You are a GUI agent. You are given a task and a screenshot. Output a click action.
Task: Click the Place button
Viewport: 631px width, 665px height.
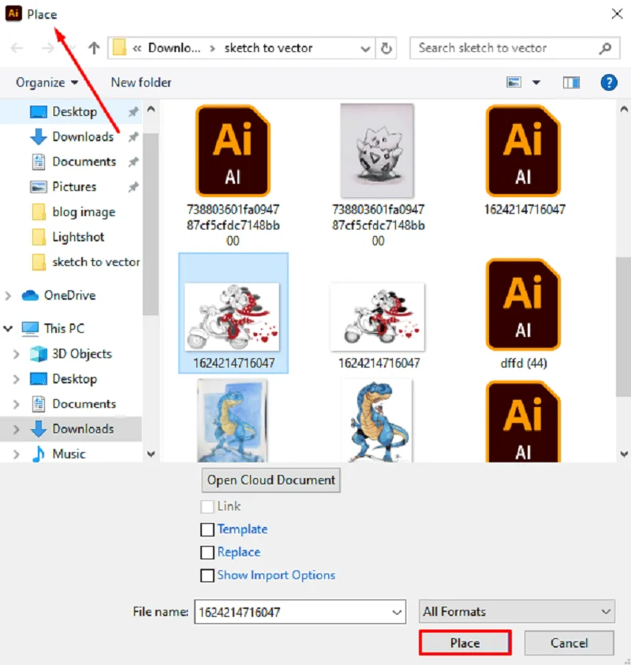click(x=465, y=643)
